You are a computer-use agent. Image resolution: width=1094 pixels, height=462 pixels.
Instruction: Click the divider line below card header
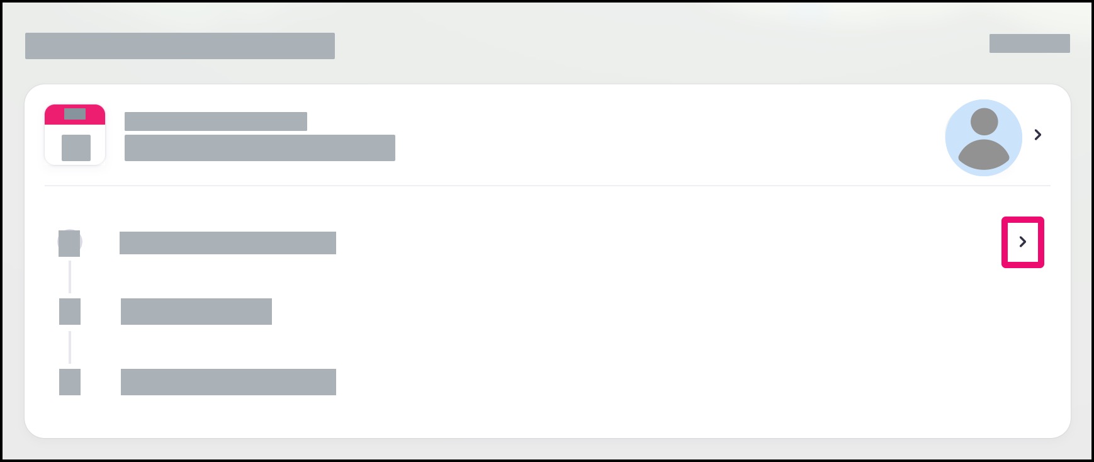point(548,186)
